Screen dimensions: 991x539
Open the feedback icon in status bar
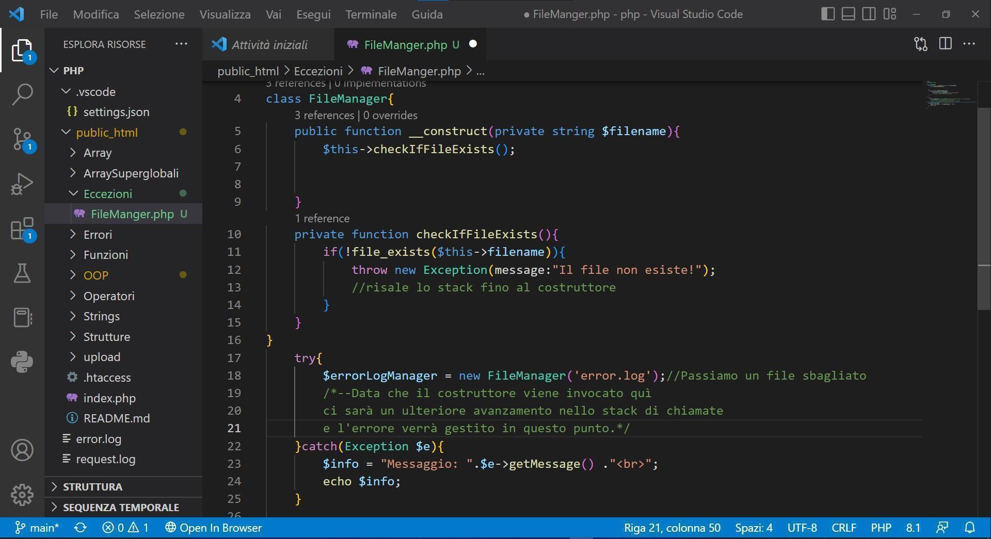[x=942, y=528]
